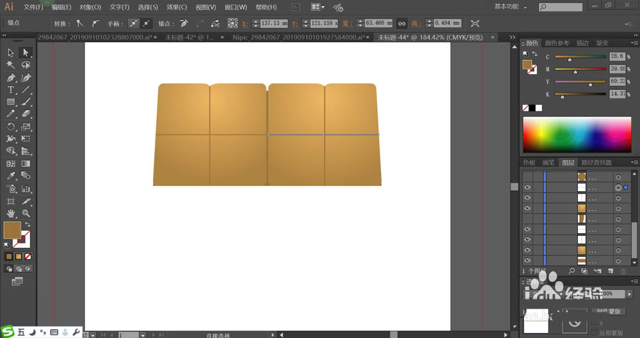Switch to the 路径查找器 panel tab
Screen dimensions: 640x338
coord(596,162)
